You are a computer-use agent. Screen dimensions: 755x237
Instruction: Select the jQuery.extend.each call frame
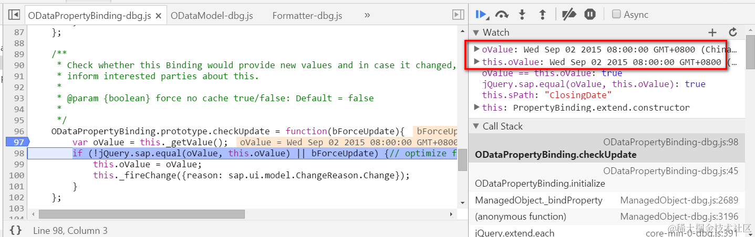(x=606, y=232)
